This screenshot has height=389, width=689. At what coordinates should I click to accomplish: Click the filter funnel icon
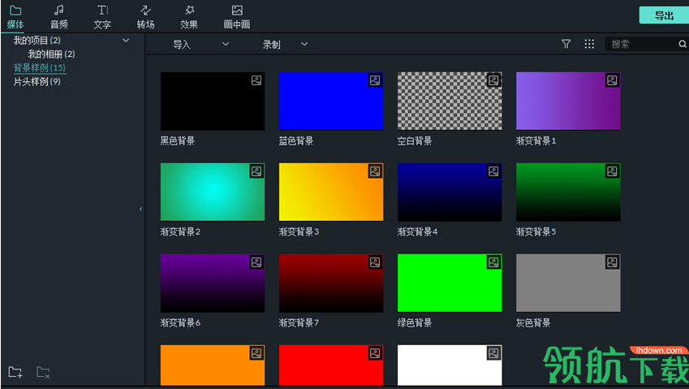[566, 44]
